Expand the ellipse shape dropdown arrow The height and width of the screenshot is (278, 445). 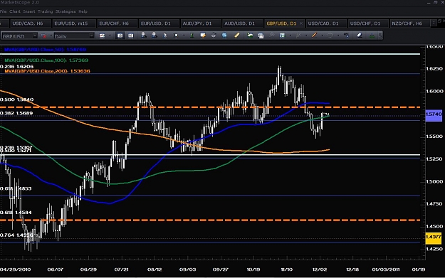click(338, 36)
